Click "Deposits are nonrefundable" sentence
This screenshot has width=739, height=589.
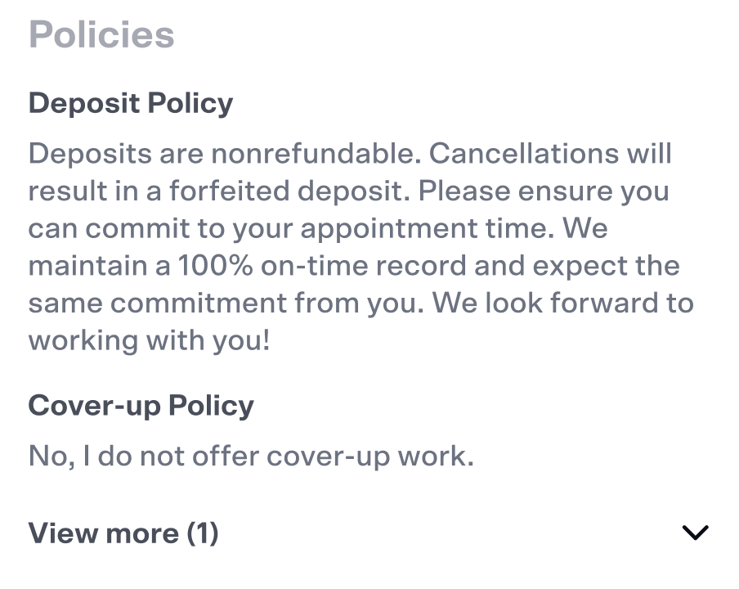(x=225, y=153)
